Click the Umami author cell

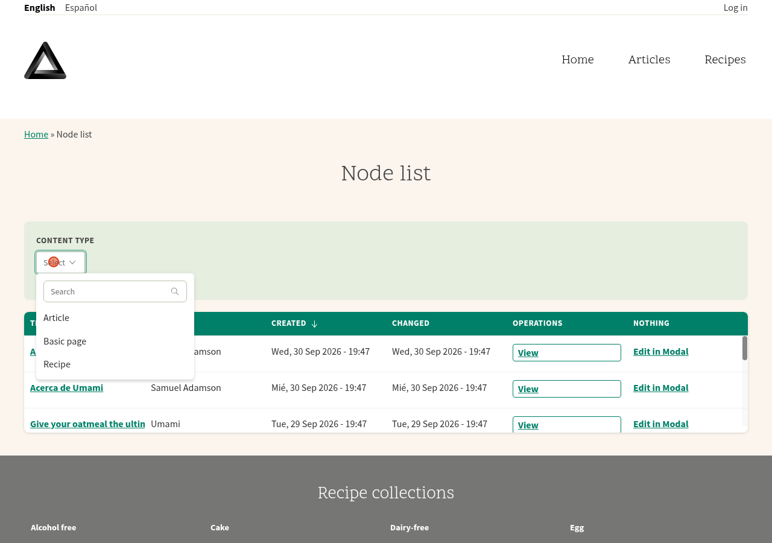tap(165, 424)
